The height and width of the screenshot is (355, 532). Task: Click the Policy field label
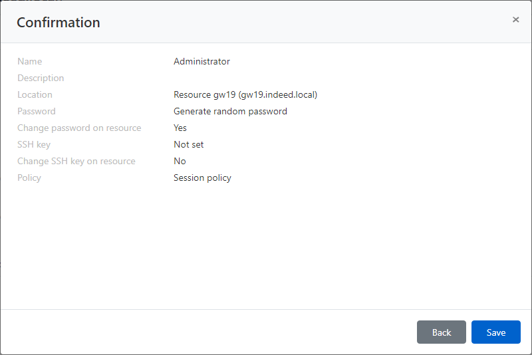point(29,177)
